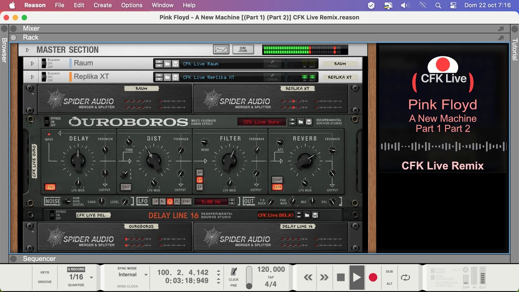Toggle the Ouroboros bypass switch
519x292 pixels.
pyautogui.click(x=47, y=122)
